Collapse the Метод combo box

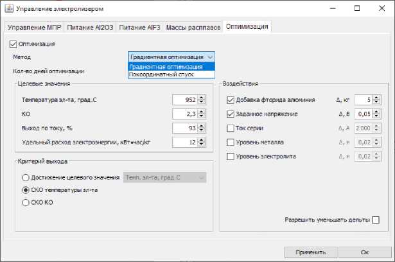(171, 57)
